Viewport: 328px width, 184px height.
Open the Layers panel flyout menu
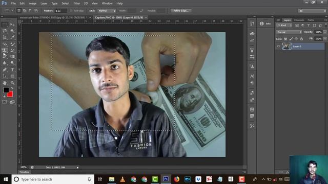click(325, 20)
